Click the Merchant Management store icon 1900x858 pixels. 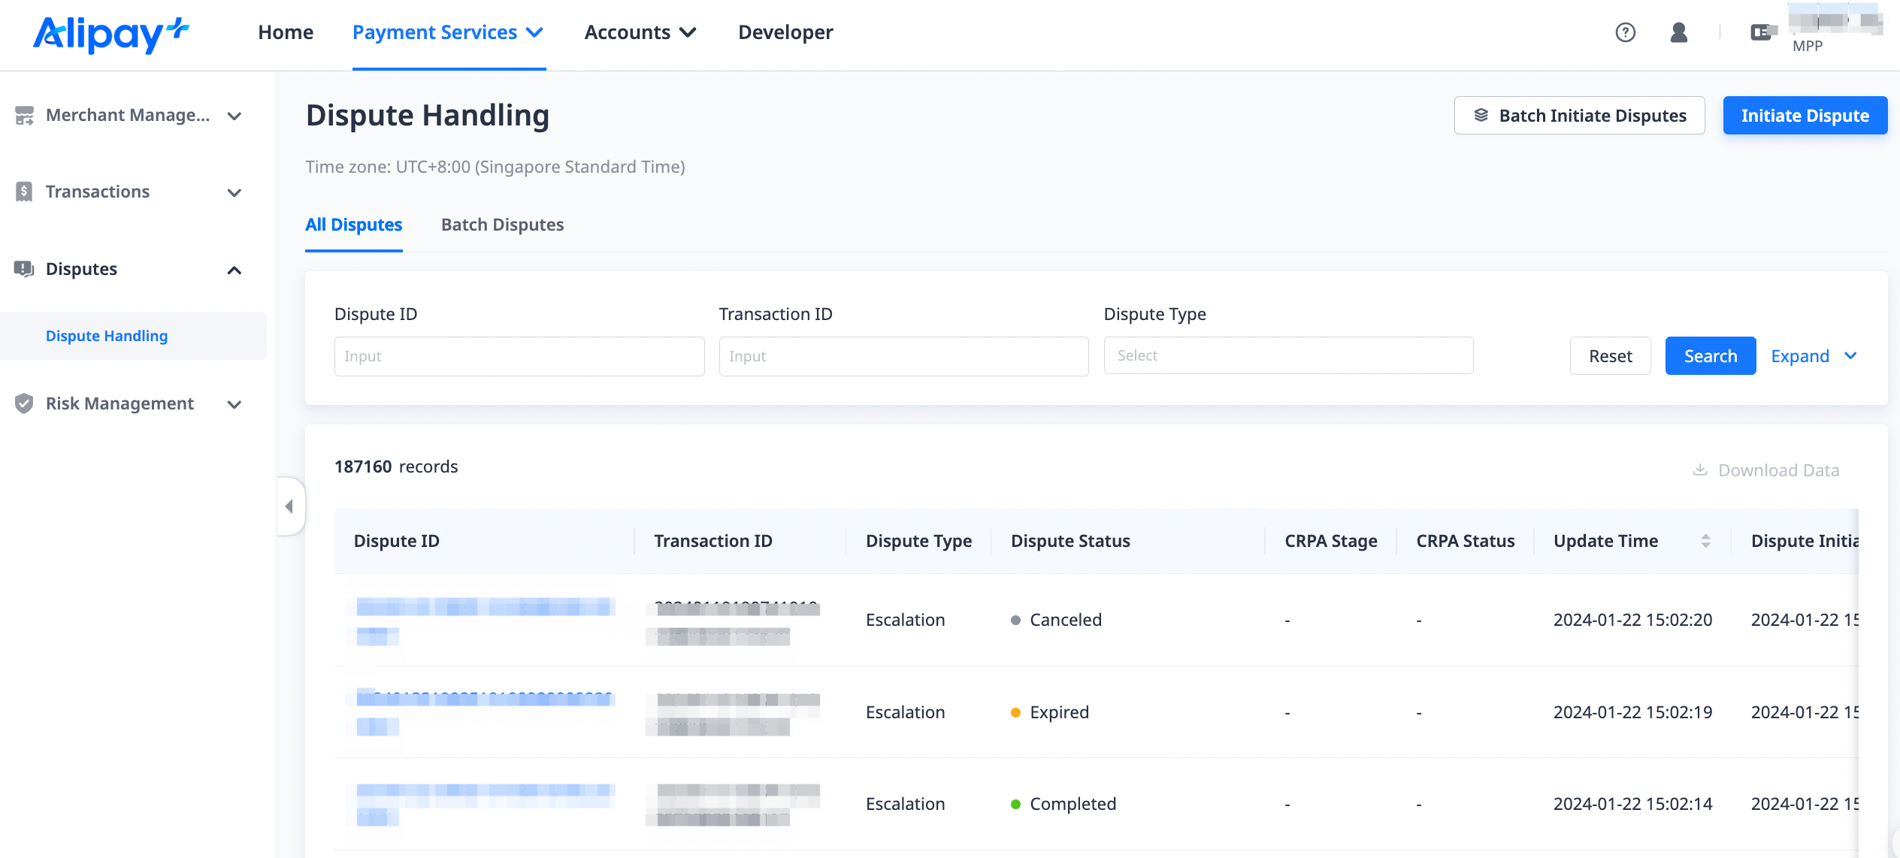[24, 115]
